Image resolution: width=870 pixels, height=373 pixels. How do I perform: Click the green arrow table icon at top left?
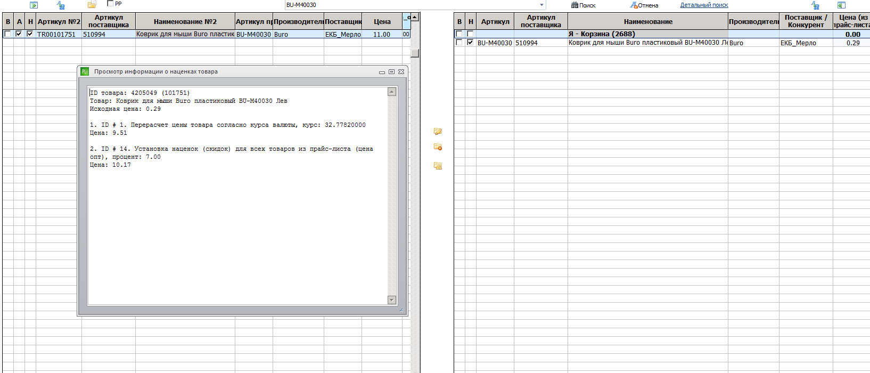click(x=34, y=5)
